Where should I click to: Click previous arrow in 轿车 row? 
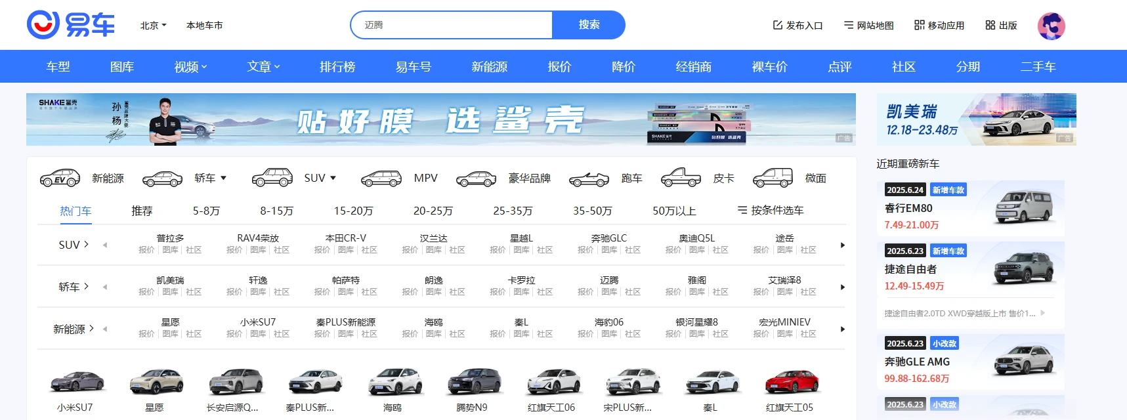(105, 287)
